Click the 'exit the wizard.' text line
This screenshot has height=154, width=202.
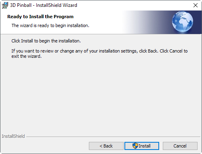[26, 56]
